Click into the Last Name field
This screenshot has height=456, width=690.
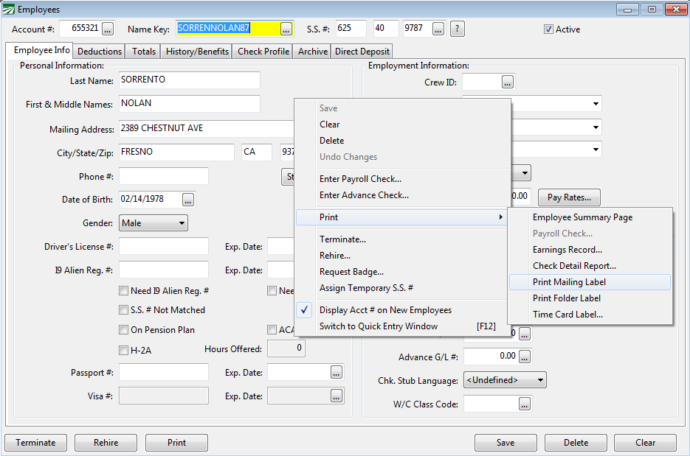pyautogui.click(x=189, y=80)
